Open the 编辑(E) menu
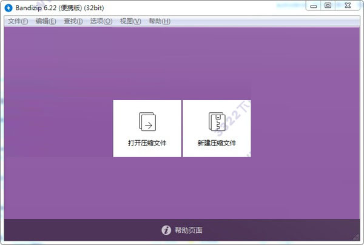This screenshot has height=245, width=364. [x=45, y=21]
